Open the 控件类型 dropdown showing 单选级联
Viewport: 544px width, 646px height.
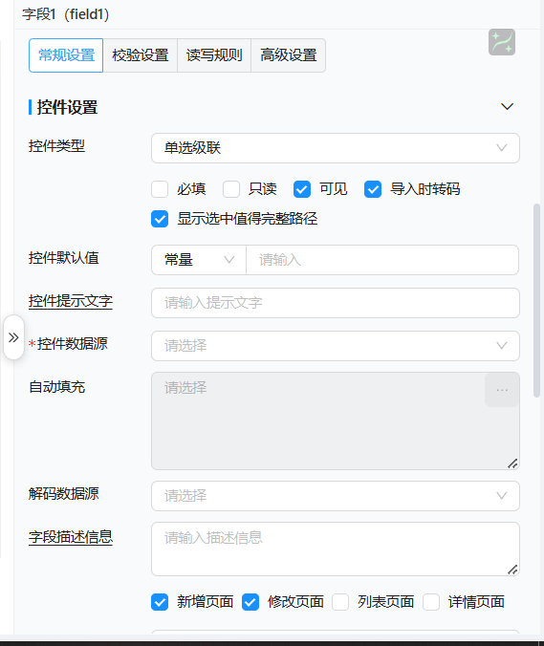[x=335, y=148]
